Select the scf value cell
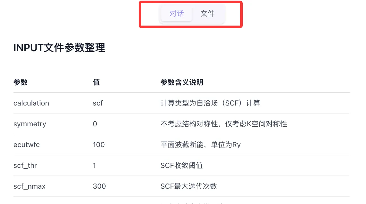 pyautogui.click(x=98, y=103)
